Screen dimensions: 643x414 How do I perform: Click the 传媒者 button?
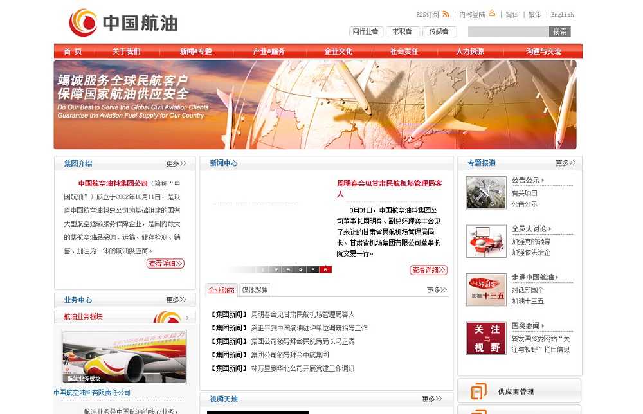click(439, 32)
